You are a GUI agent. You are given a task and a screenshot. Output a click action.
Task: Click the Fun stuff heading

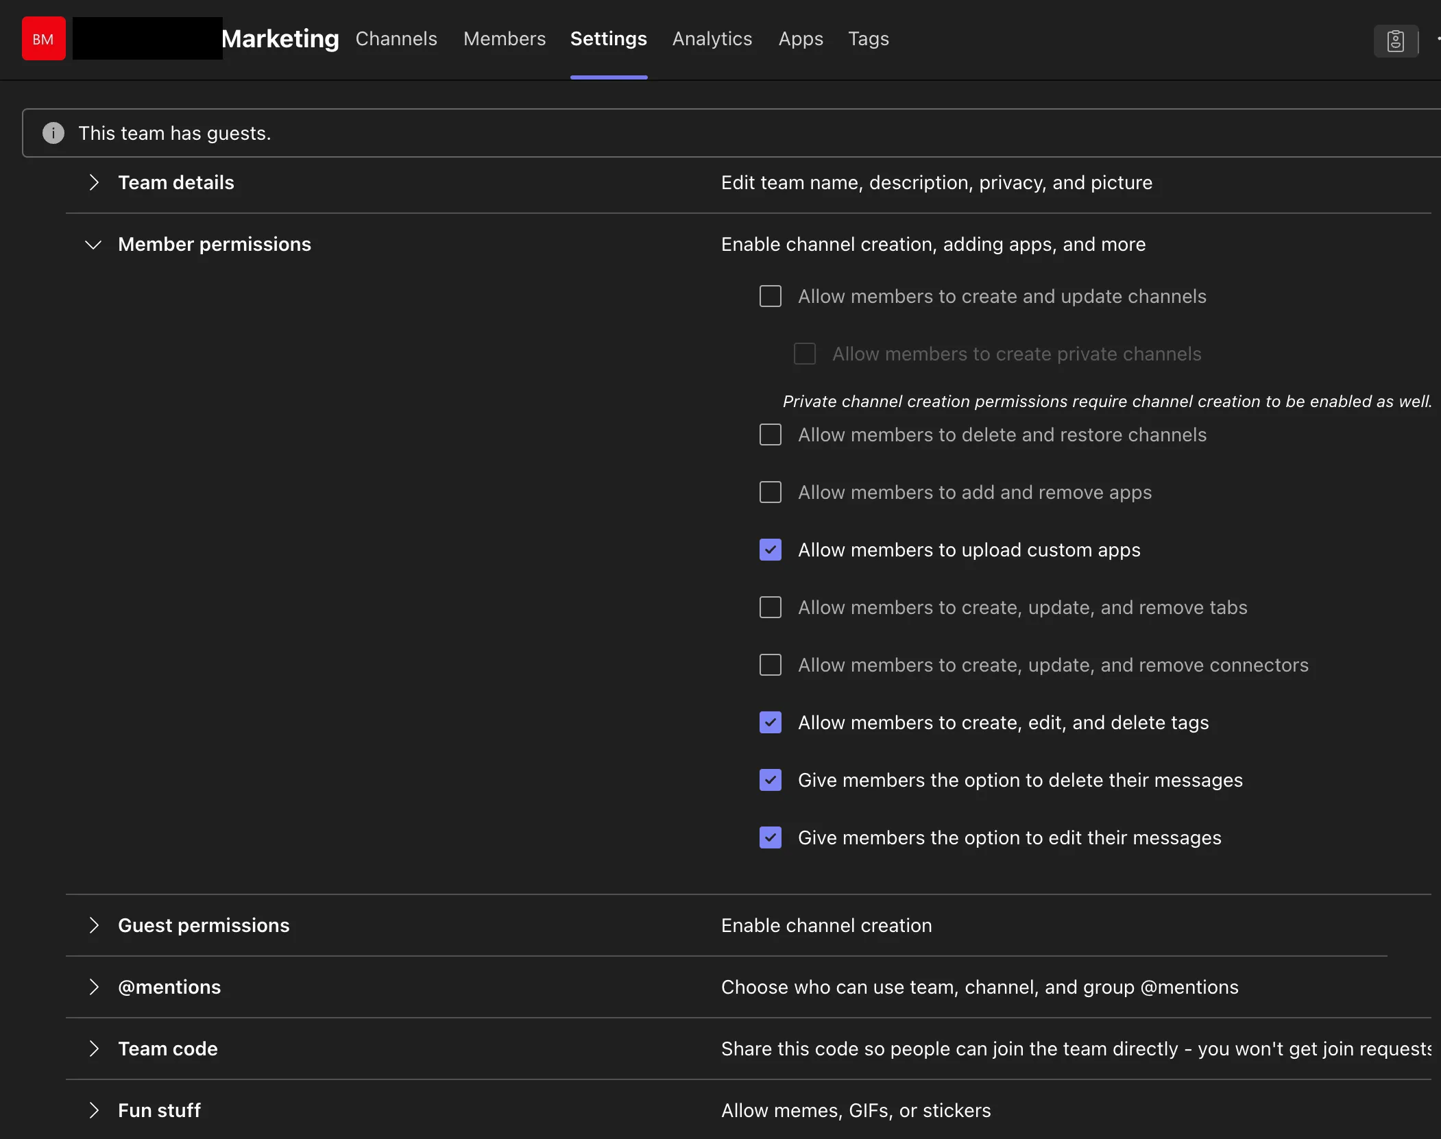pos(159,1110)
